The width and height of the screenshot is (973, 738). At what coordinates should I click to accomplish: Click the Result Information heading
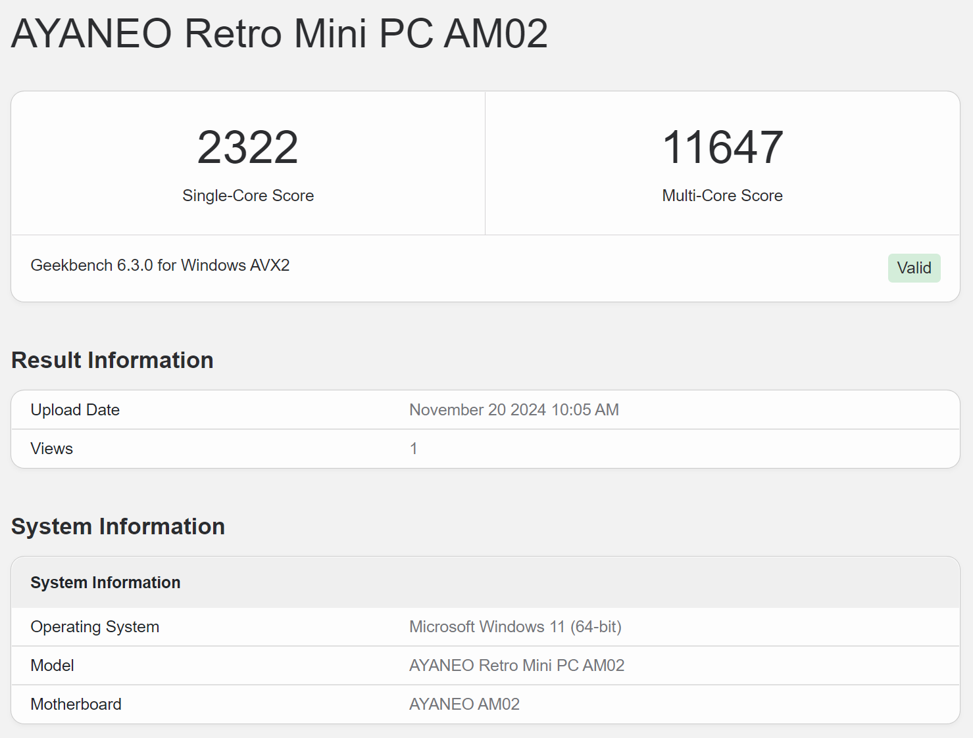click(112, 360)
